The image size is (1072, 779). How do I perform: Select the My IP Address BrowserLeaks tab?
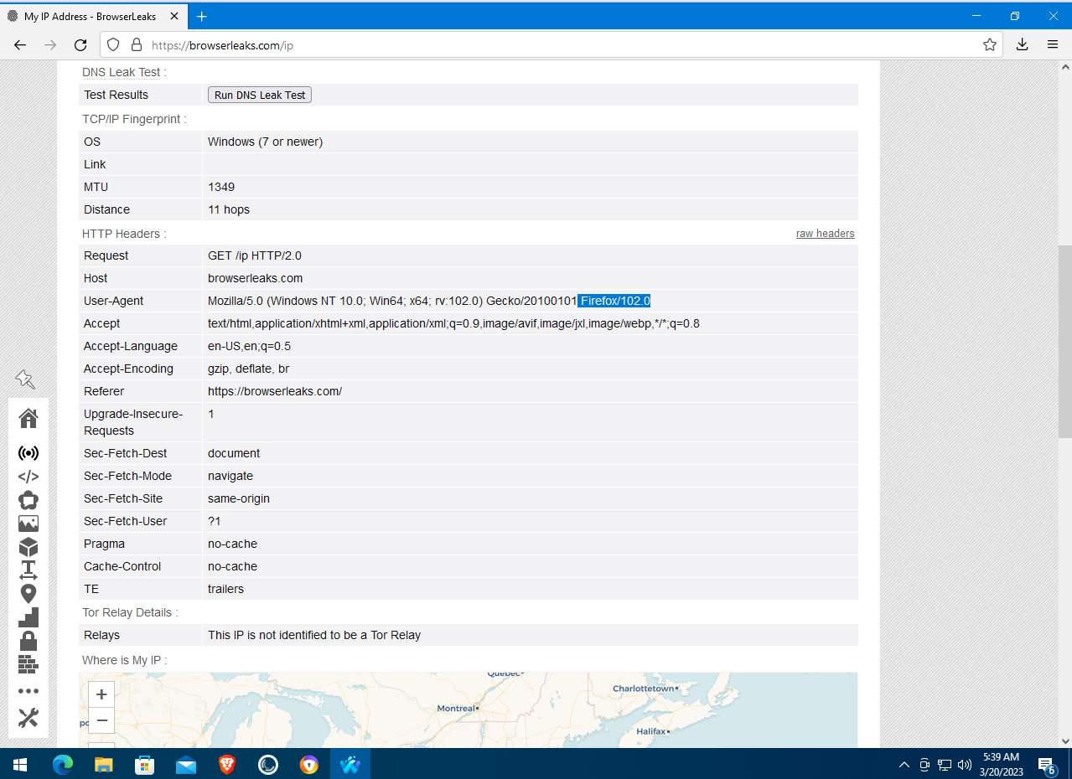pyautogui.click(x=92, y=16)
